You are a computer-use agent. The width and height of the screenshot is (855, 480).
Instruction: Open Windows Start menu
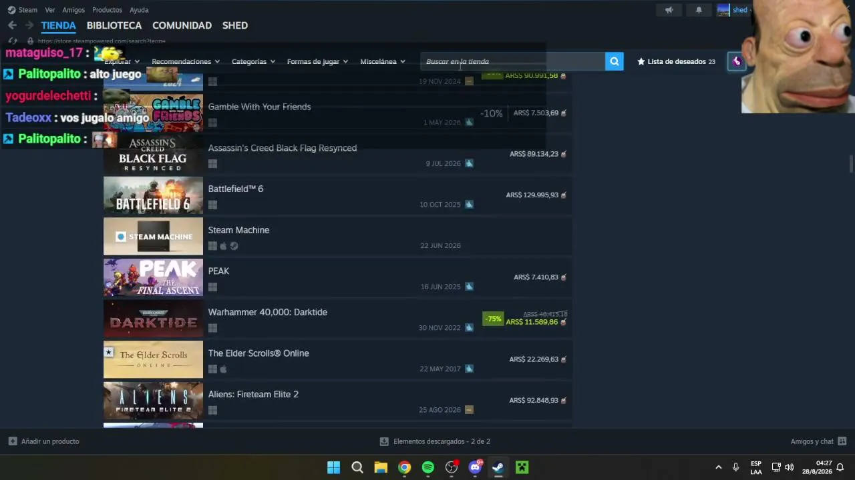[333, 467]
